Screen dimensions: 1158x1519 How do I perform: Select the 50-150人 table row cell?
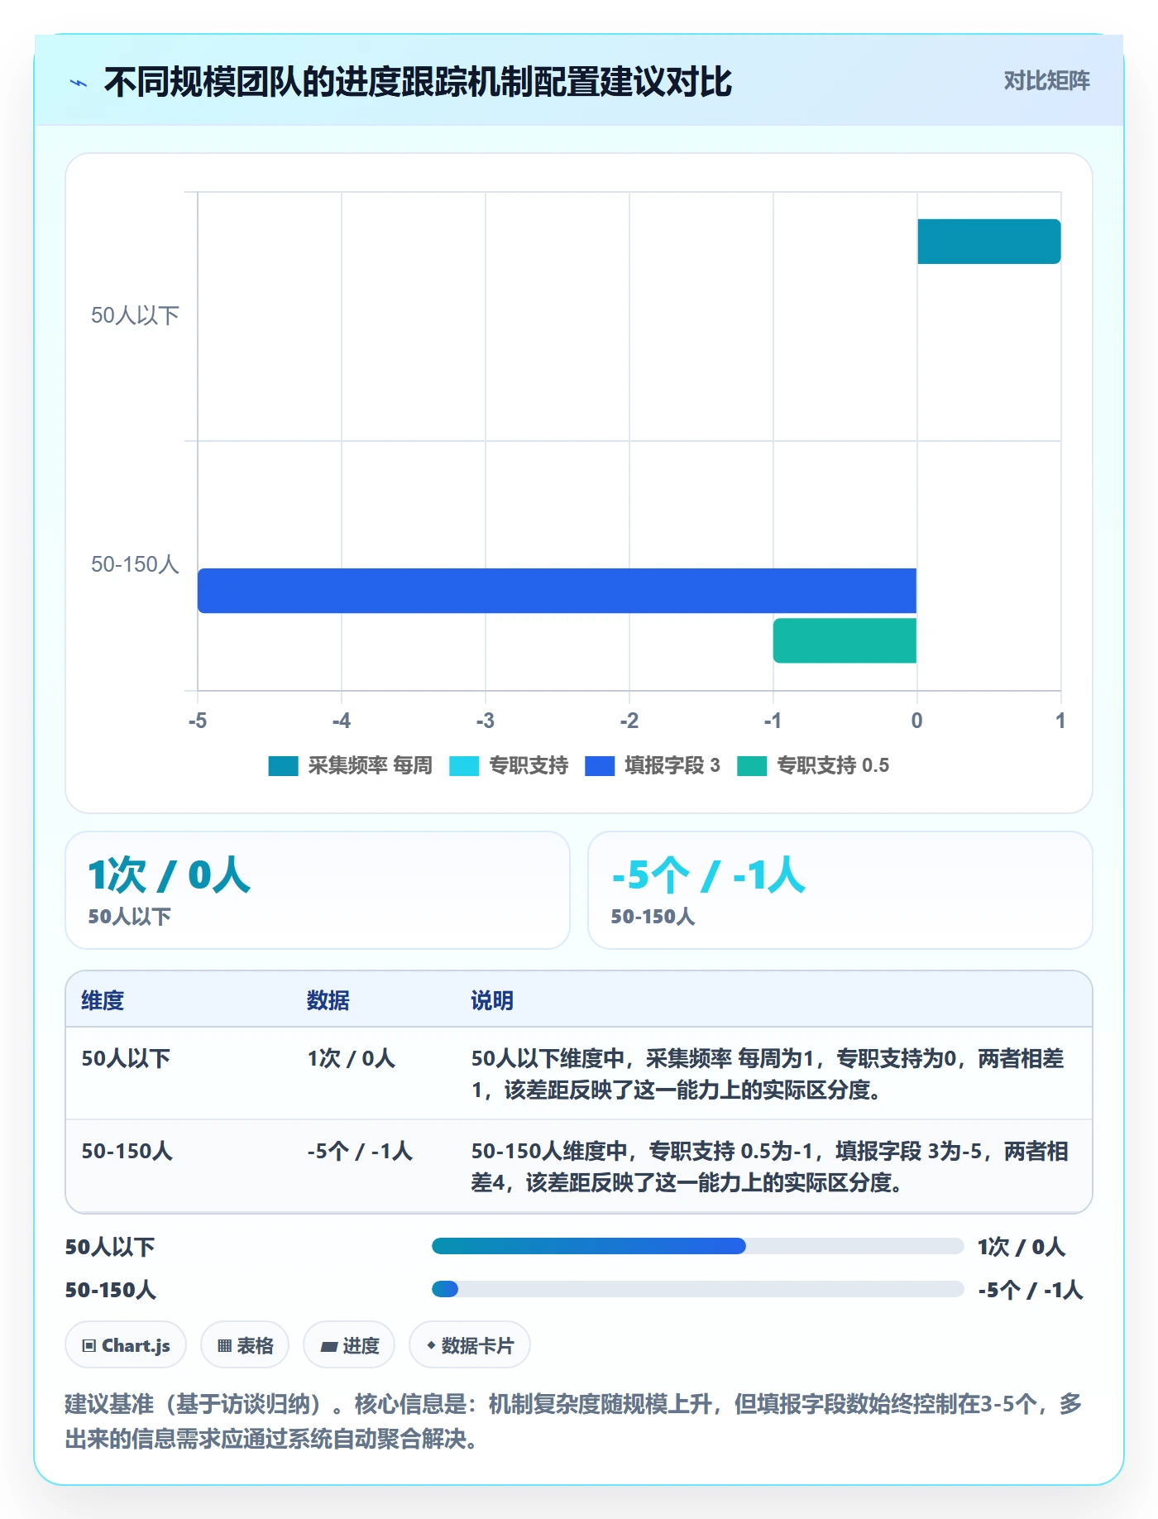pyautogui.click(x=127, y=1151)
